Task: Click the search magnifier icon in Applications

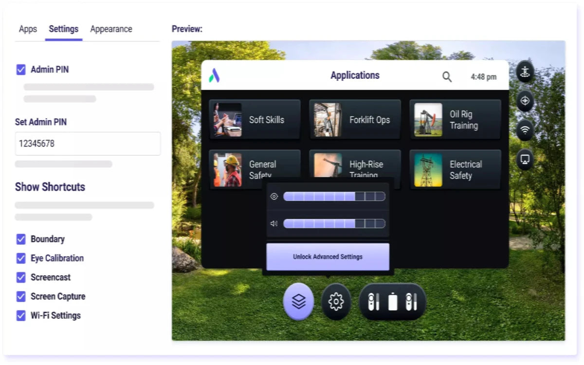Action: pos(447,76)
